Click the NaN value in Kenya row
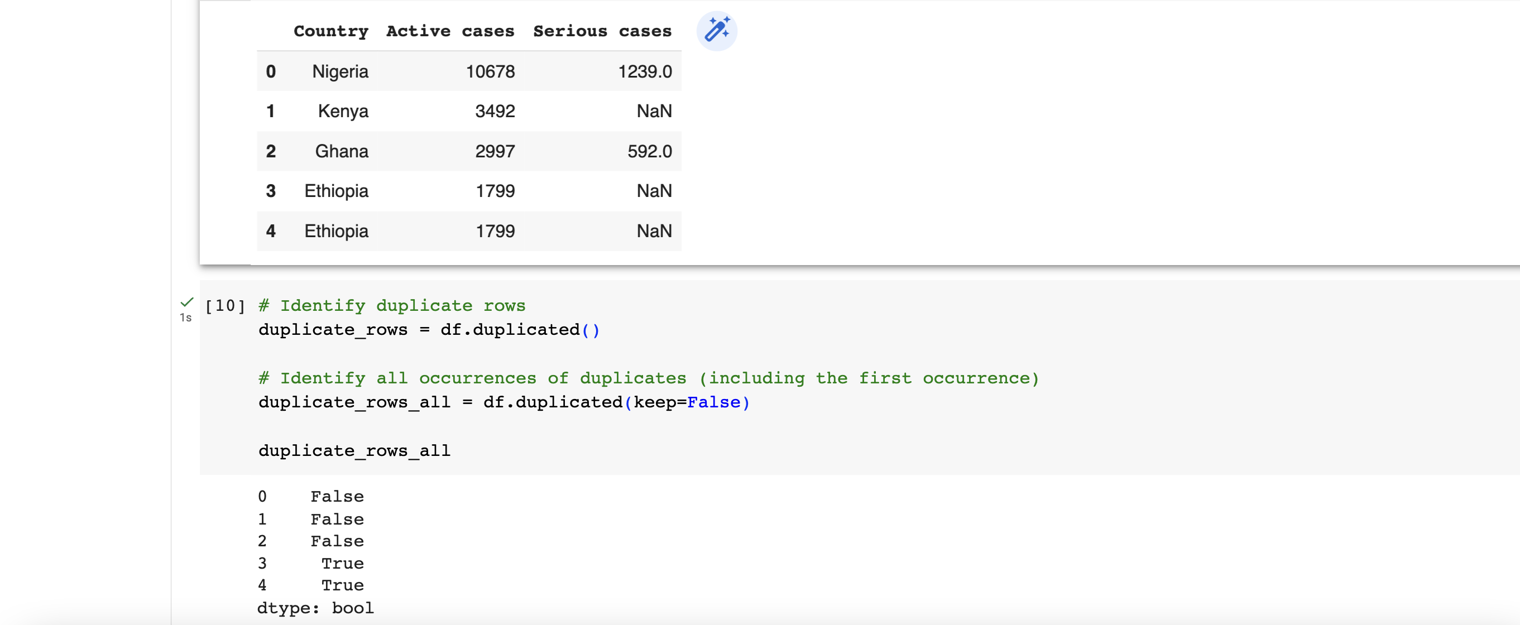This screenshot has width=1520, height=625. (654, 111)
